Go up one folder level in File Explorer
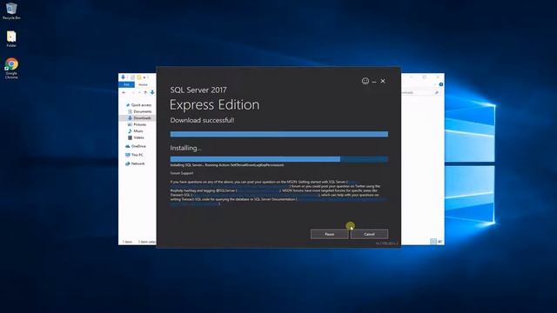This screenshot has height=313, width=557. (145, 92)
